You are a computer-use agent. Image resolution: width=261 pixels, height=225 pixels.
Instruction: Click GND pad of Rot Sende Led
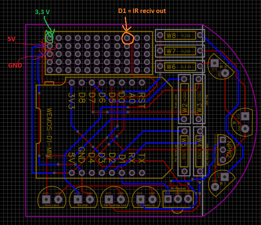[152, 199]
